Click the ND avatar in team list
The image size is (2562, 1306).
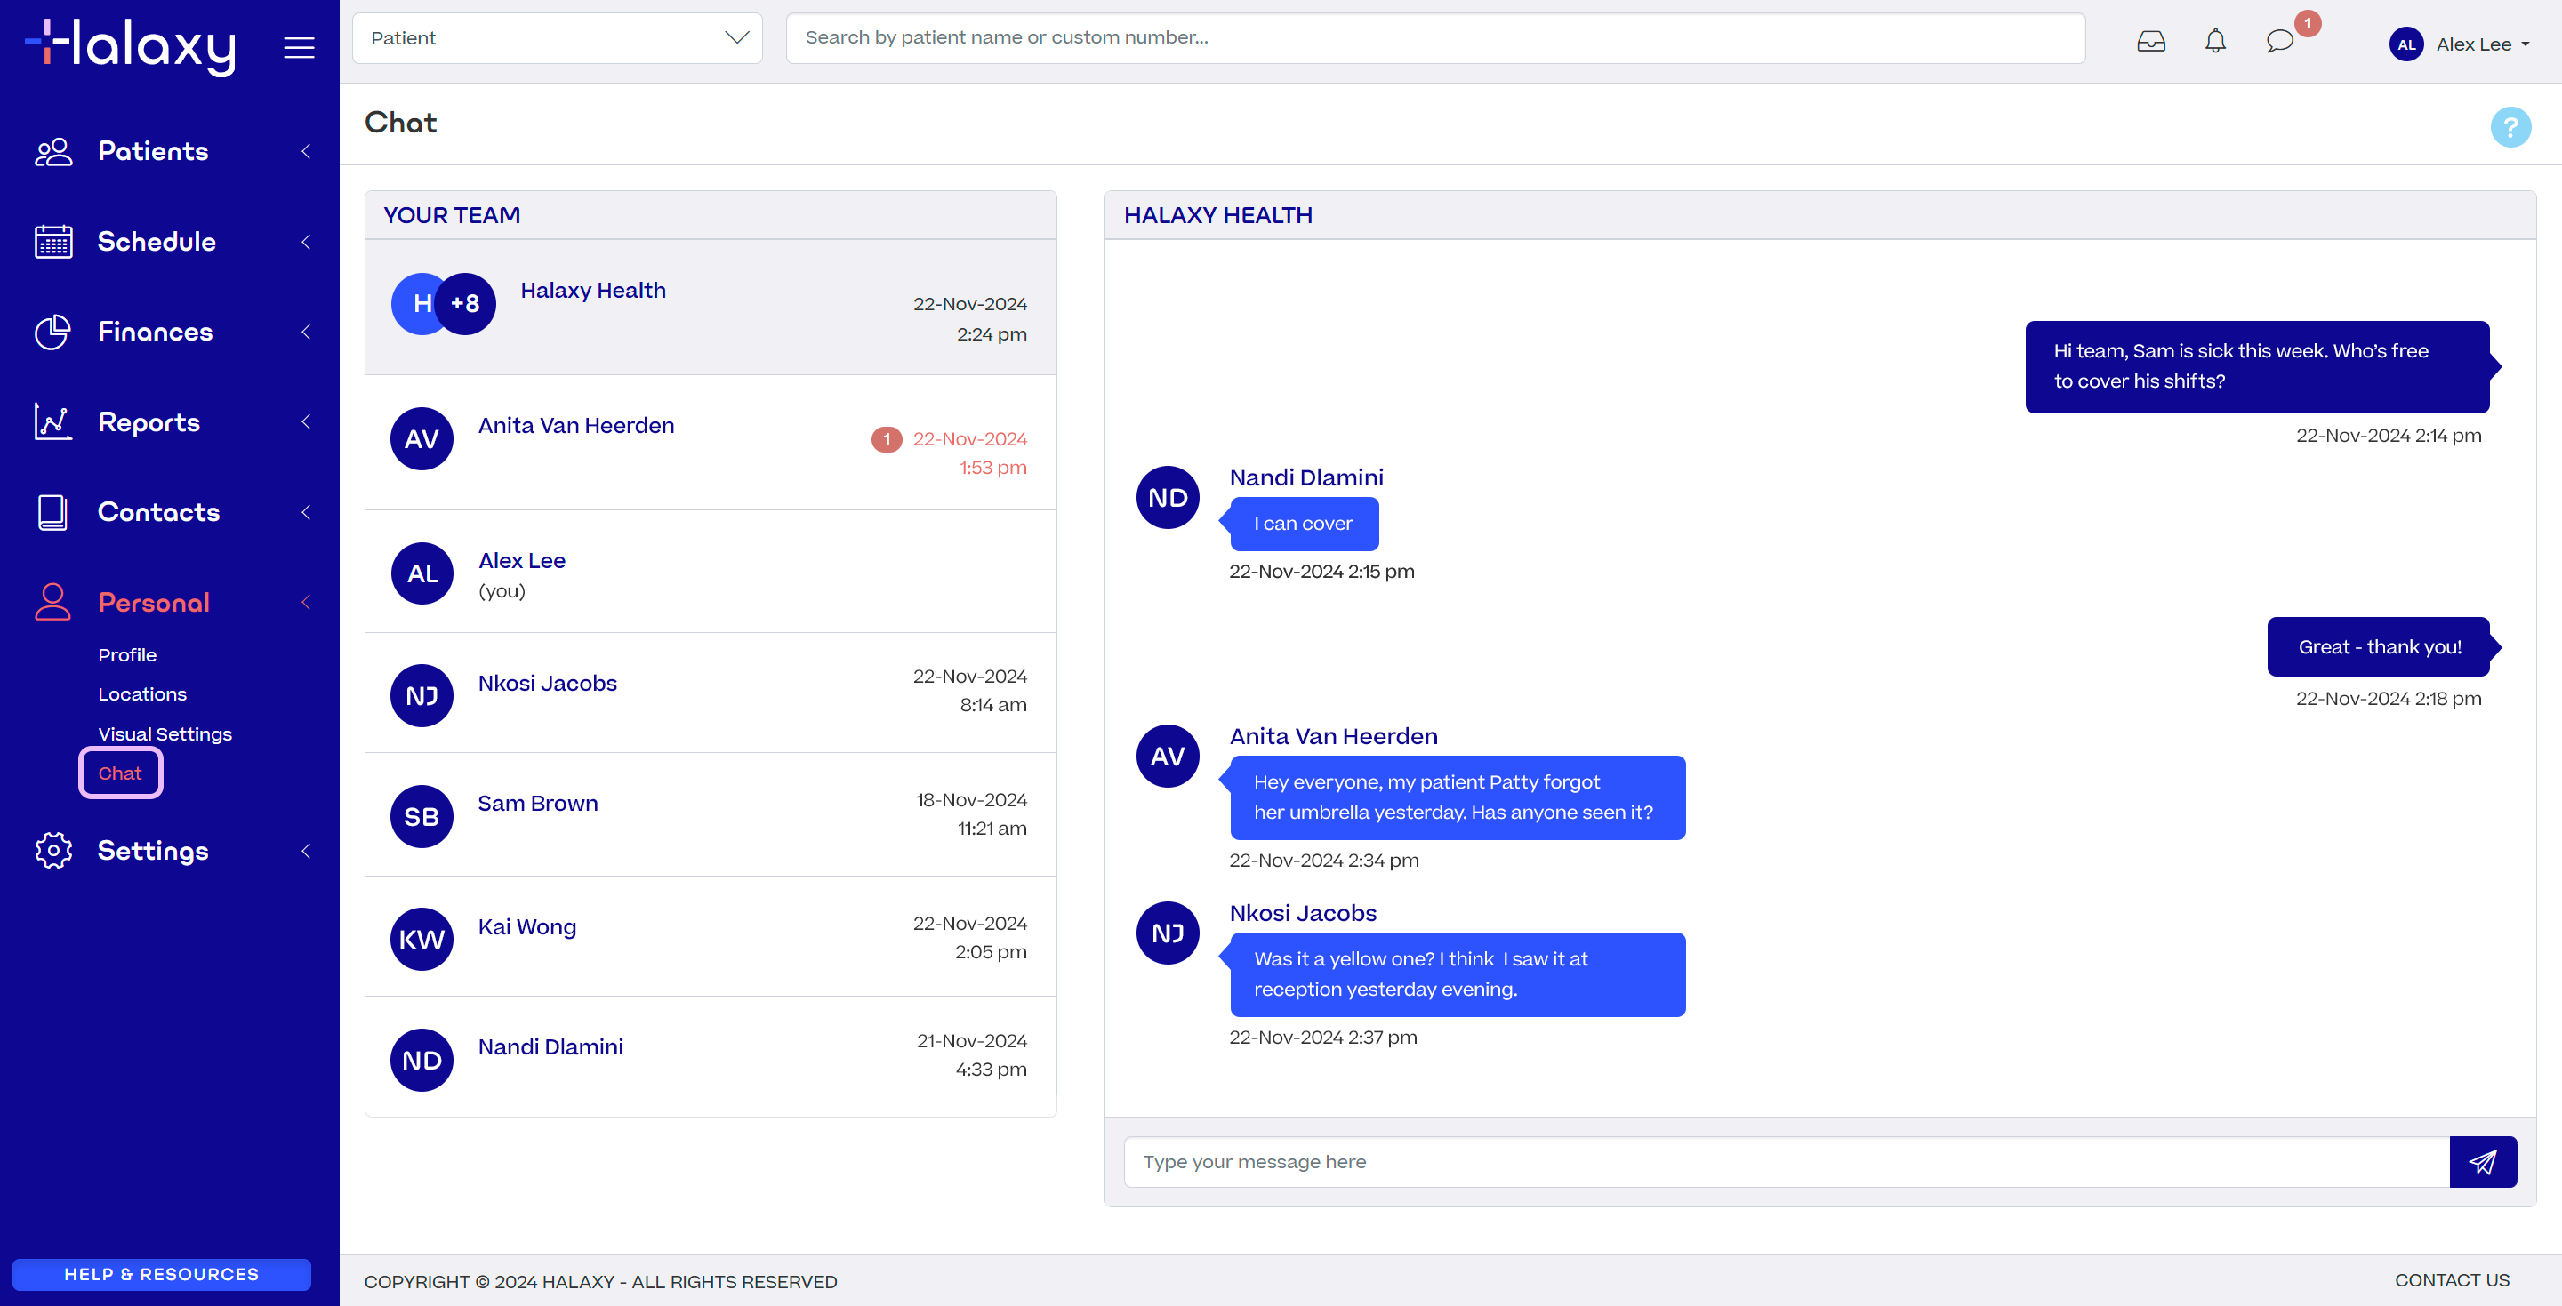(422, 1061)
